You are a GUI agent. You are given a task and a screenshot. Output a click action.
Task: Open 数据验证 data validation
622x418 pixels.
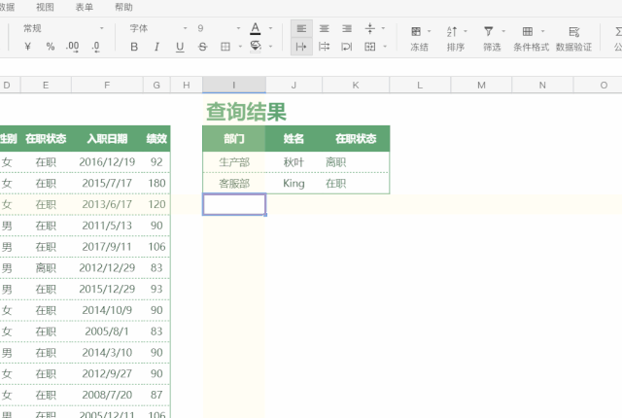(x=573, y=39)
